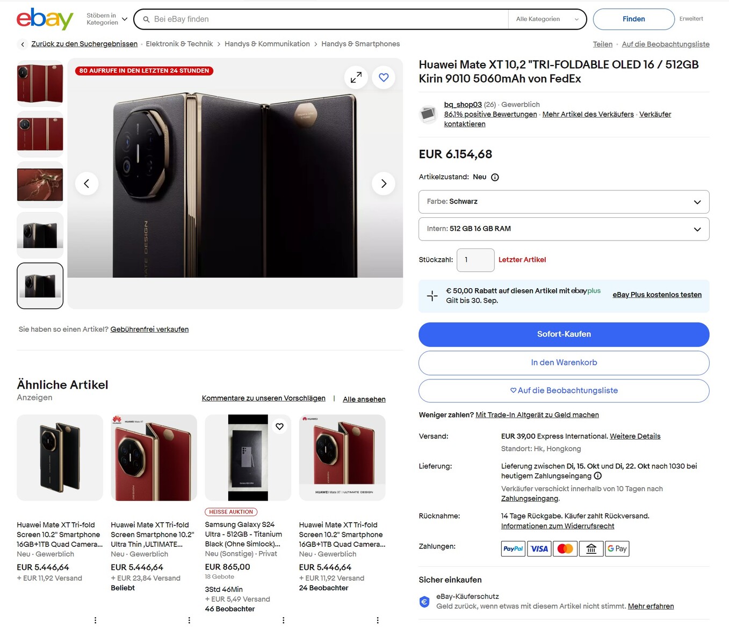This screenshot has height=644, width=729.
Task: Go to Handys & Kommunikation breadcrumb
Action: click(267, 44)
